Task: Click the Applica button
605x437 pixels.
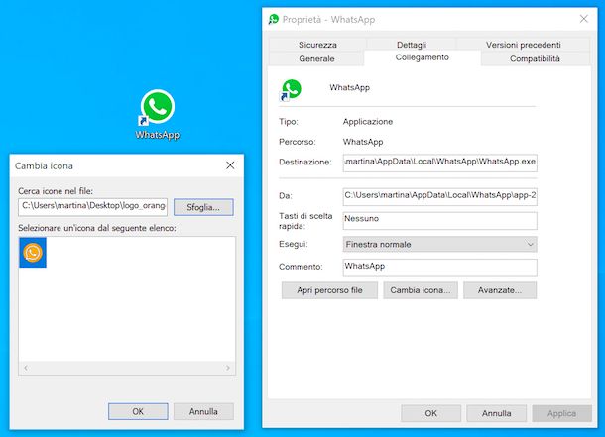Action: point(561,413)
